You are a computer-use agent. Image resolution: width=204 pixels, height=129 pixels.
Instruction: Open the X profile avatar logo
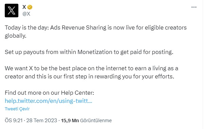click(12, 11)
